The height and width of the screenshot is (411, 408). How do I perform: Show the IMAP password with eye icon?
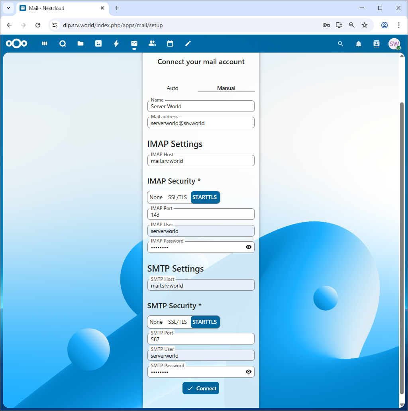click(x=249, y=247)
